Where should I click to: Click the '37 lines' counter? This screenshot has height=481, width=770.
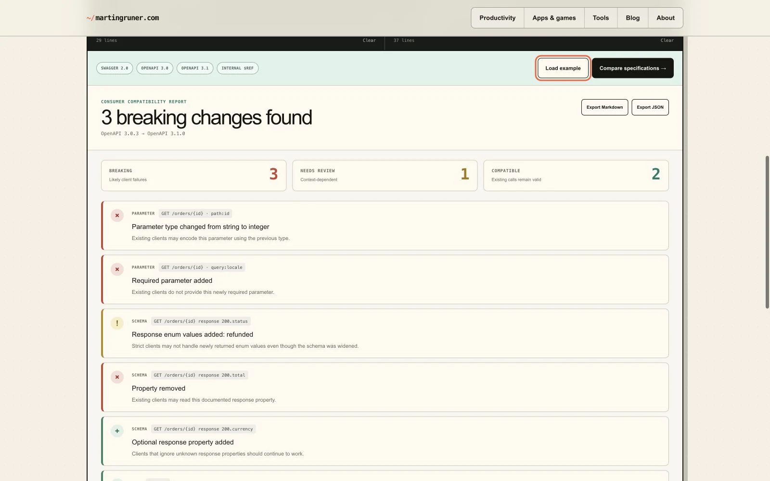tap(404, 40)
